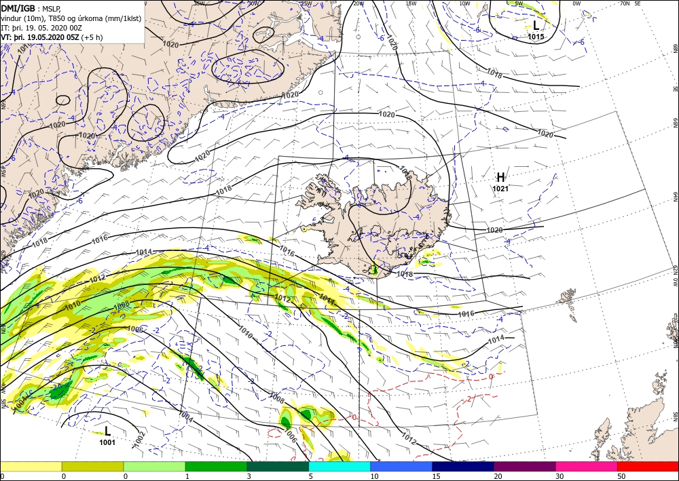
Task: Click the '15W' longitude label at top
Action: [411, 3]
